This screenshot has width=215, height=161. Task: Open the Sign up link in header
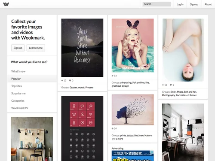click(194, 4)
